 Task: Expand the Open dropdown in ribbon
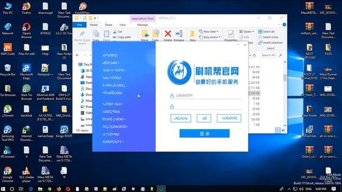pos(246,31)
